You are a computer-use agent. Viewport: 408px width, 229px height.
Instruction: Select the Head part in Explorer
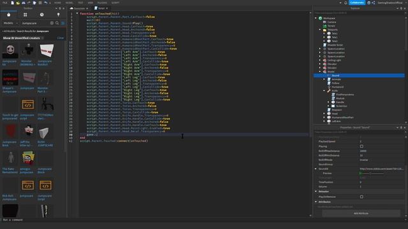pyautogui.click(x=335, y=114)
